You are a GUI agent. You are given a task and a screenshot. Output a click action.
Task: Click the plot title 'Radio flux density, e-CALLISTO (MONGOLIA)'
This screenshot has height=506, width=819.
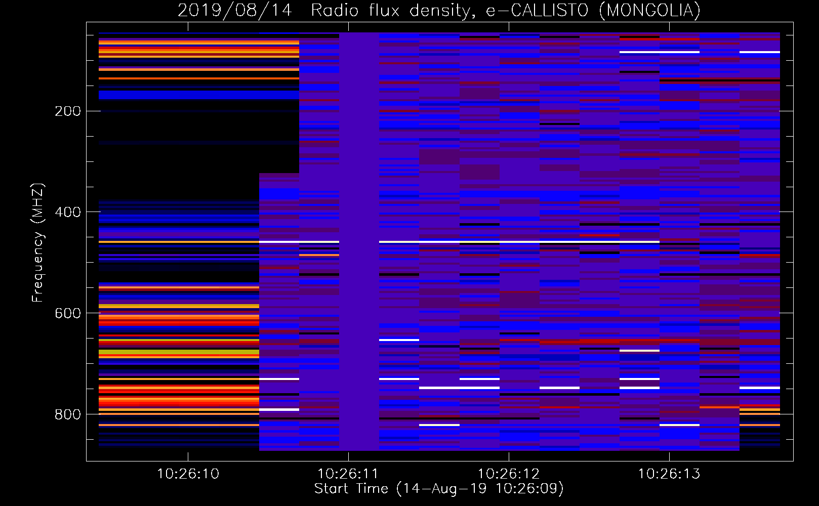tap(505, 11)
